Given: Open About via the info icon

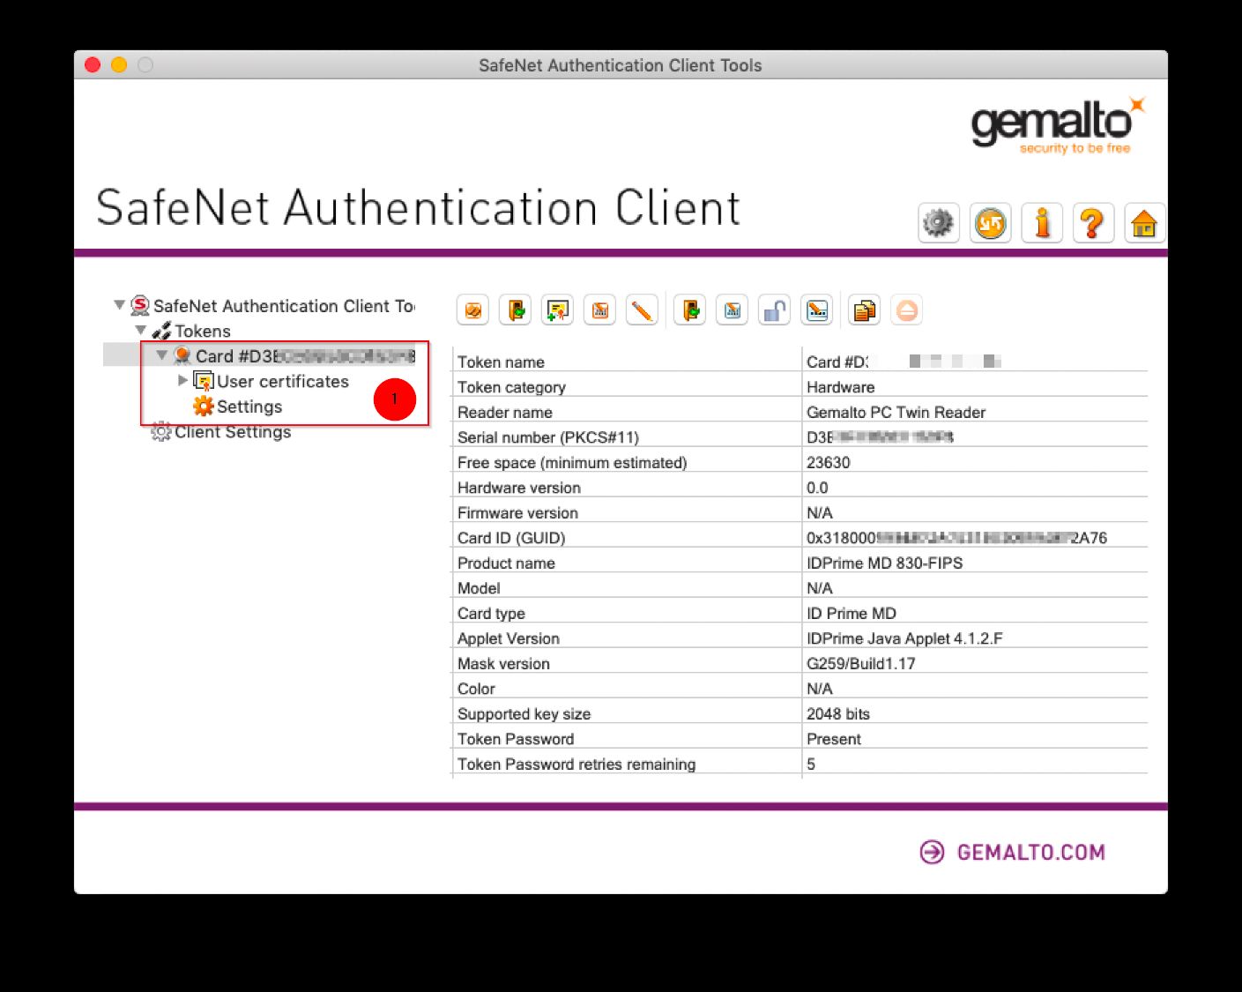Looking at the screenshot, I should coord(1042,223).
